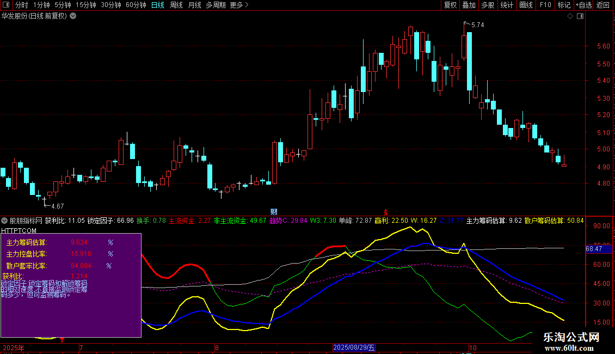Click the 2025/08/29 date label on timeline
The height and width of the screenshot is (354, 615).
pyautogui.click(x=354, y=347)
